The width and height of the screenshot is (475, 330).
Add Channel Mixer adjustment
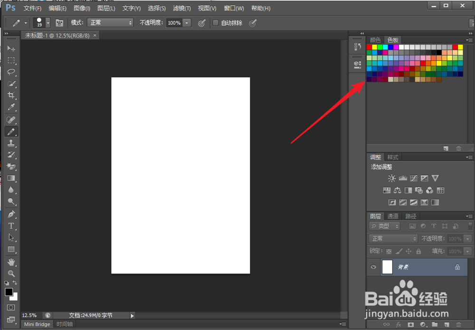[x=429, y=190]
